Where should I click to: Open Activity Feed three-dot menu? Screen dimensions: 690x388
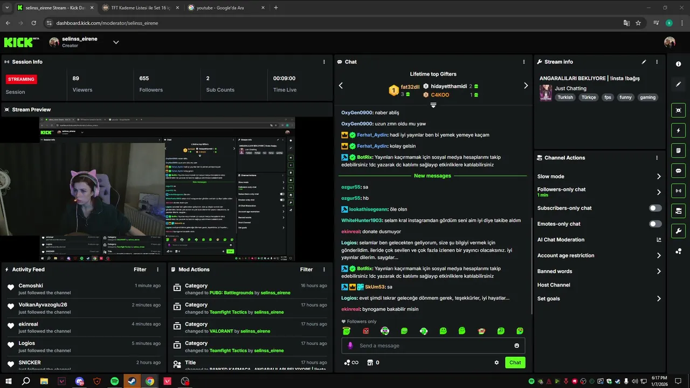pos(158,269)
